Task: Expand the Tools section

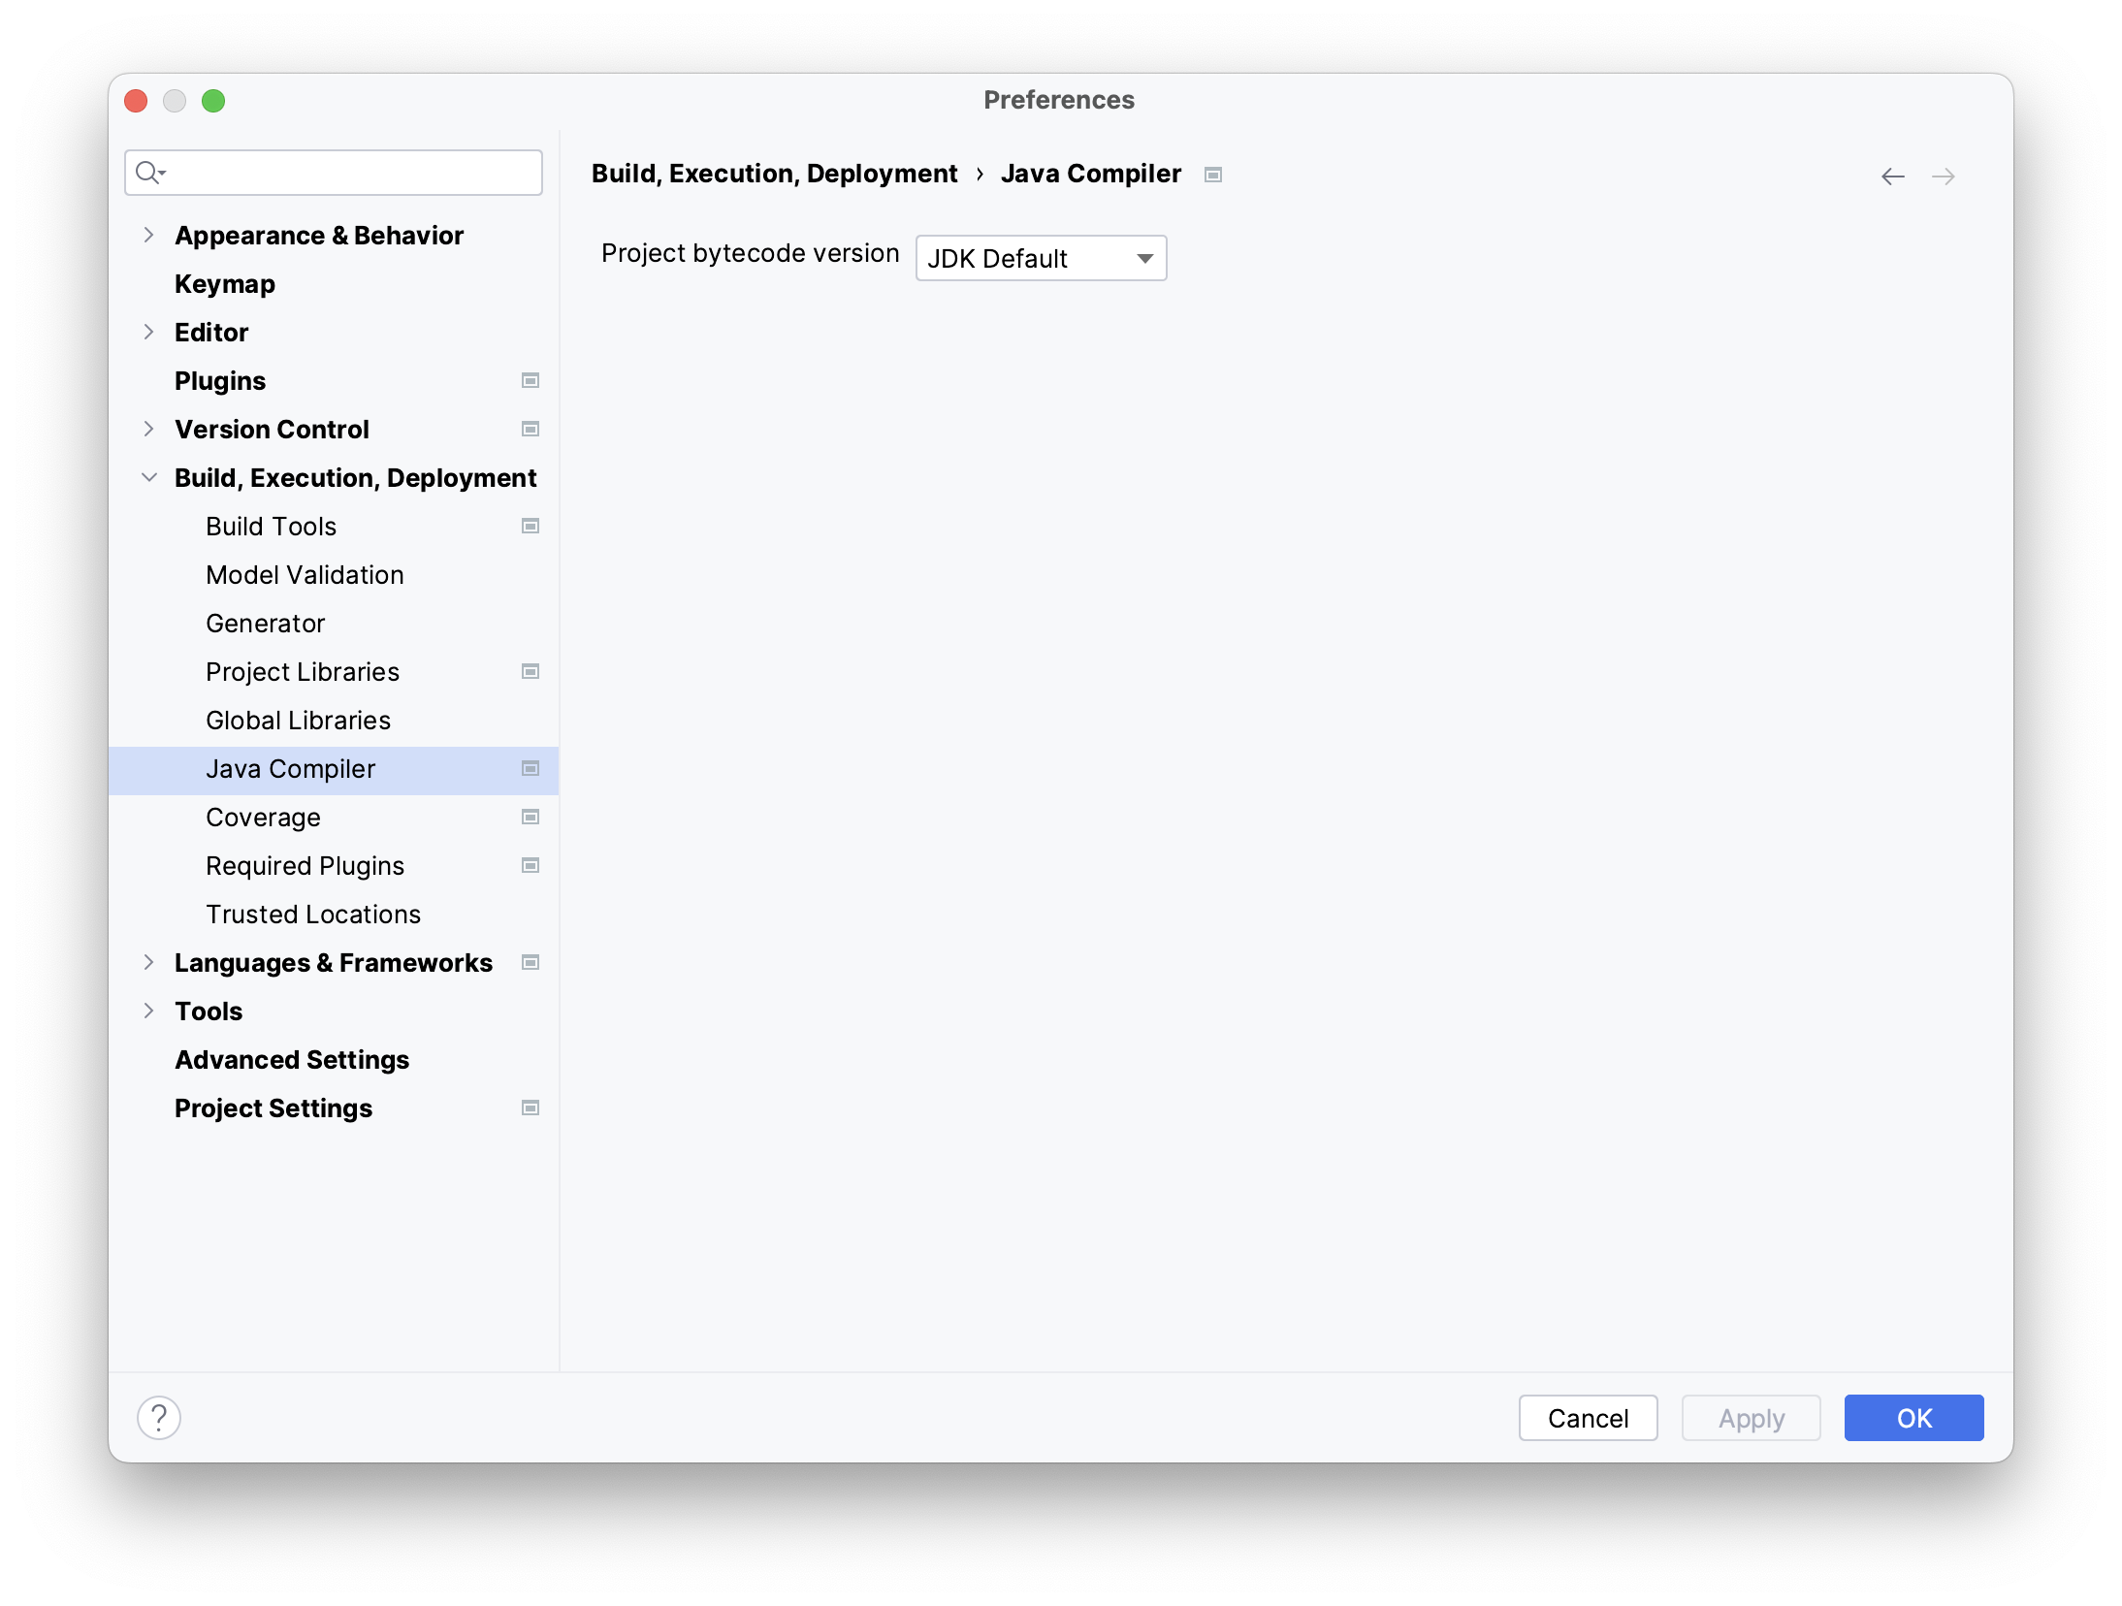Action: click(x=148, y=1011)
